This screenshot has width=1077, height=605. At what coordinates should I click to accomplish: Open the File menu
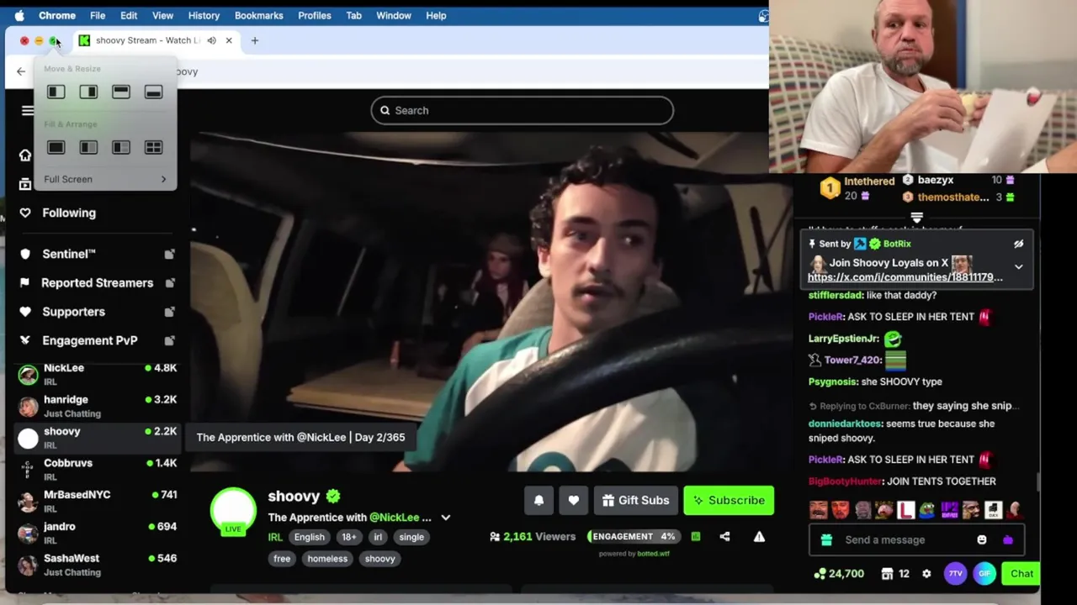[98, 15]
